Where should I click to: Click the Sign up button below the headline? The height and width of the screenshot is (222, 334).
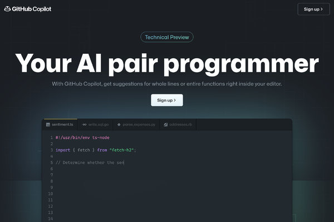click(x=167, y=100)
